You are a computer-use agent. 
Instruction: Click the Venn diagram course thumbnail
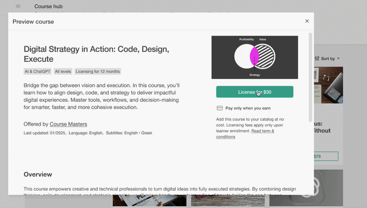click(255, 57)
